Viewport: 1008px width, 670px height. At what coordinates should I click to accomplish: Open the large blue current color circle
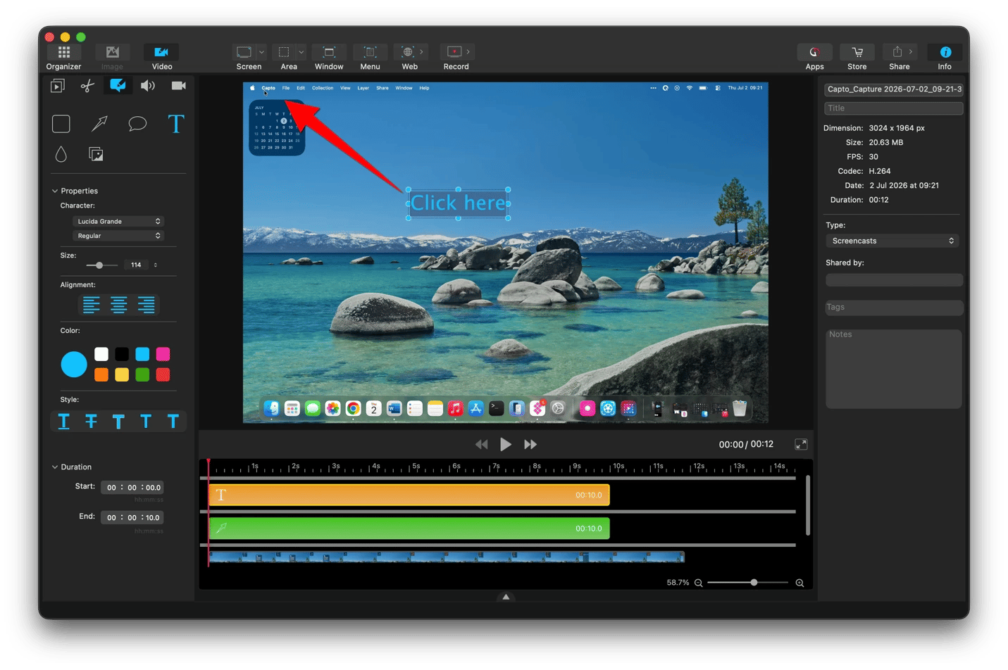pyautogui.click(x=74, y=364)
